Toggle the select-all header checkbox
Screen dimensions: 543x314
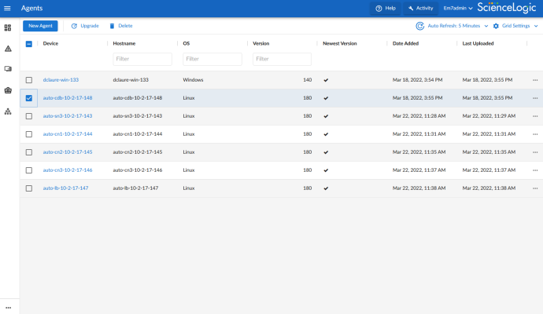click(29, 44)
